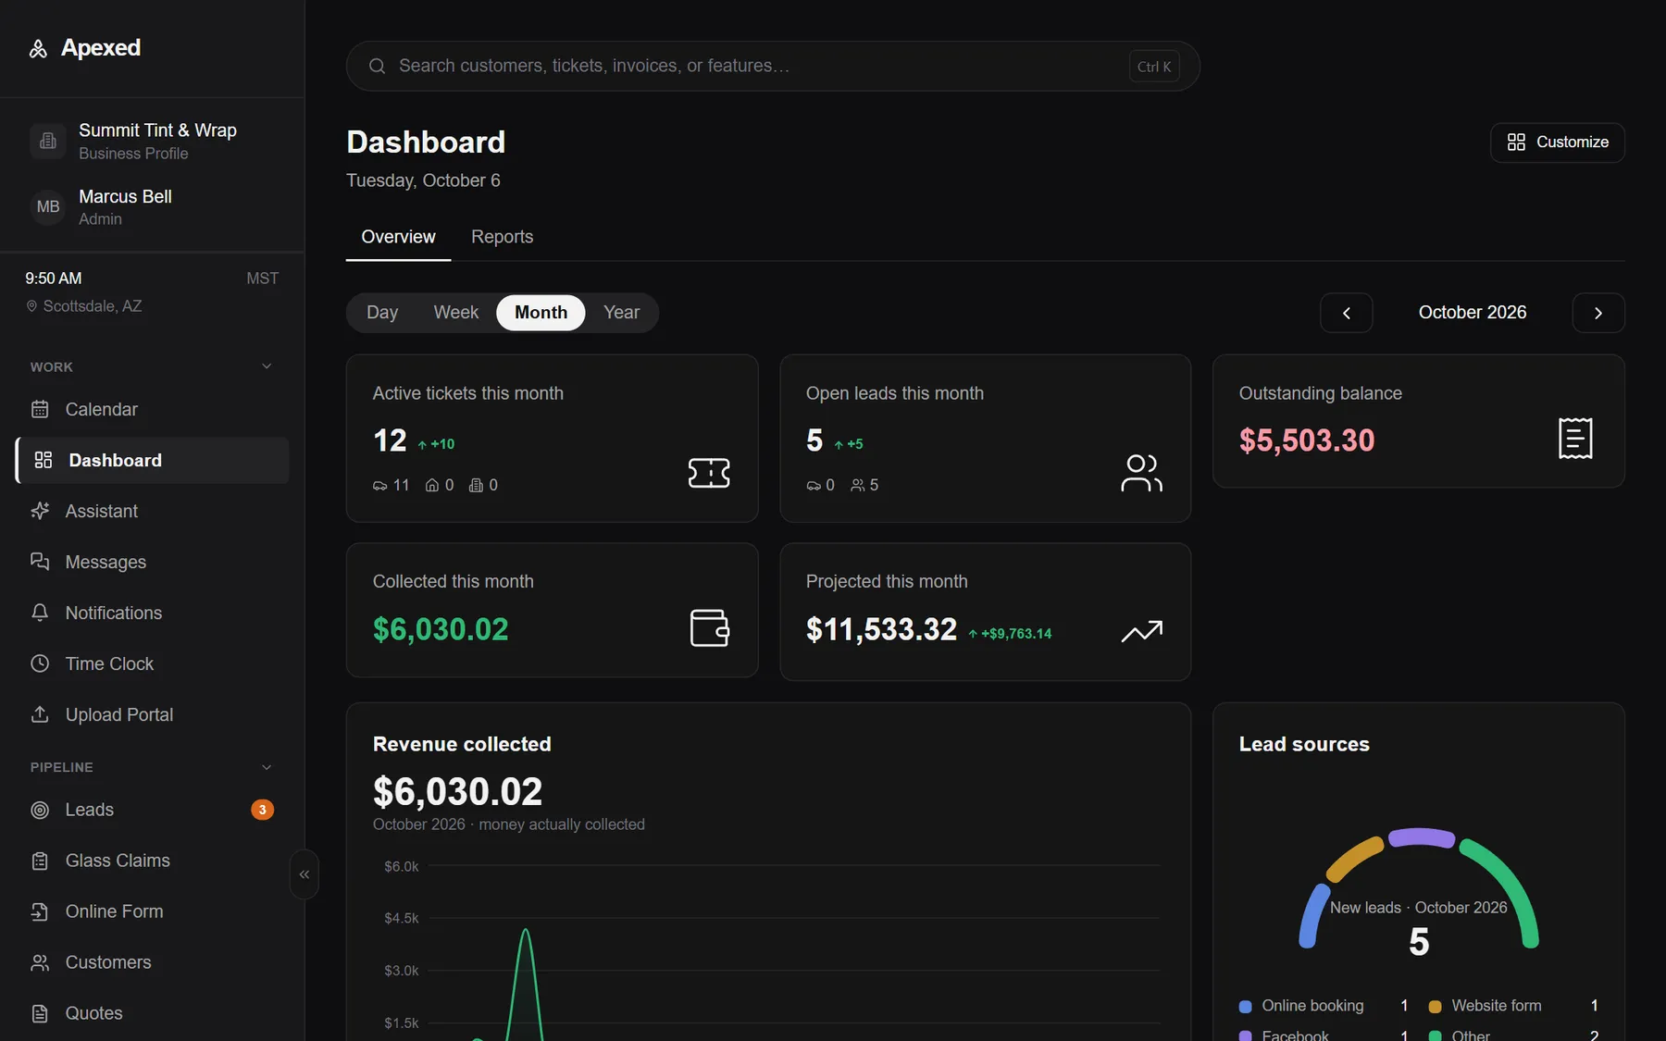
Task: Click the Ctrl K shortcut badge
Action: pos(1154,67)
